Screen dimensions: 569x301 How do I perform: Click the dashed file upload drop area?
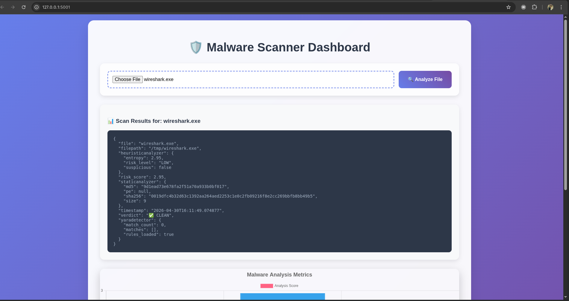coord(251,80)
